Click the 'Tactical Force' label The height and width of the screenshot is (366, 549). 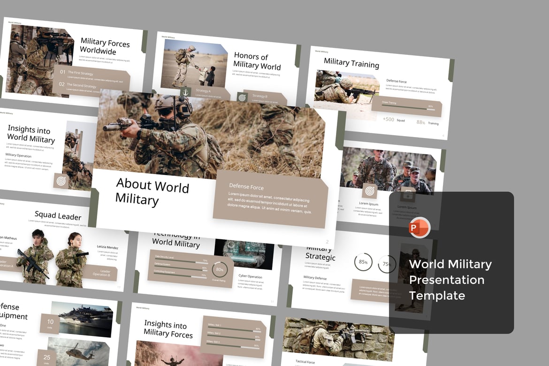pos(305,361)
